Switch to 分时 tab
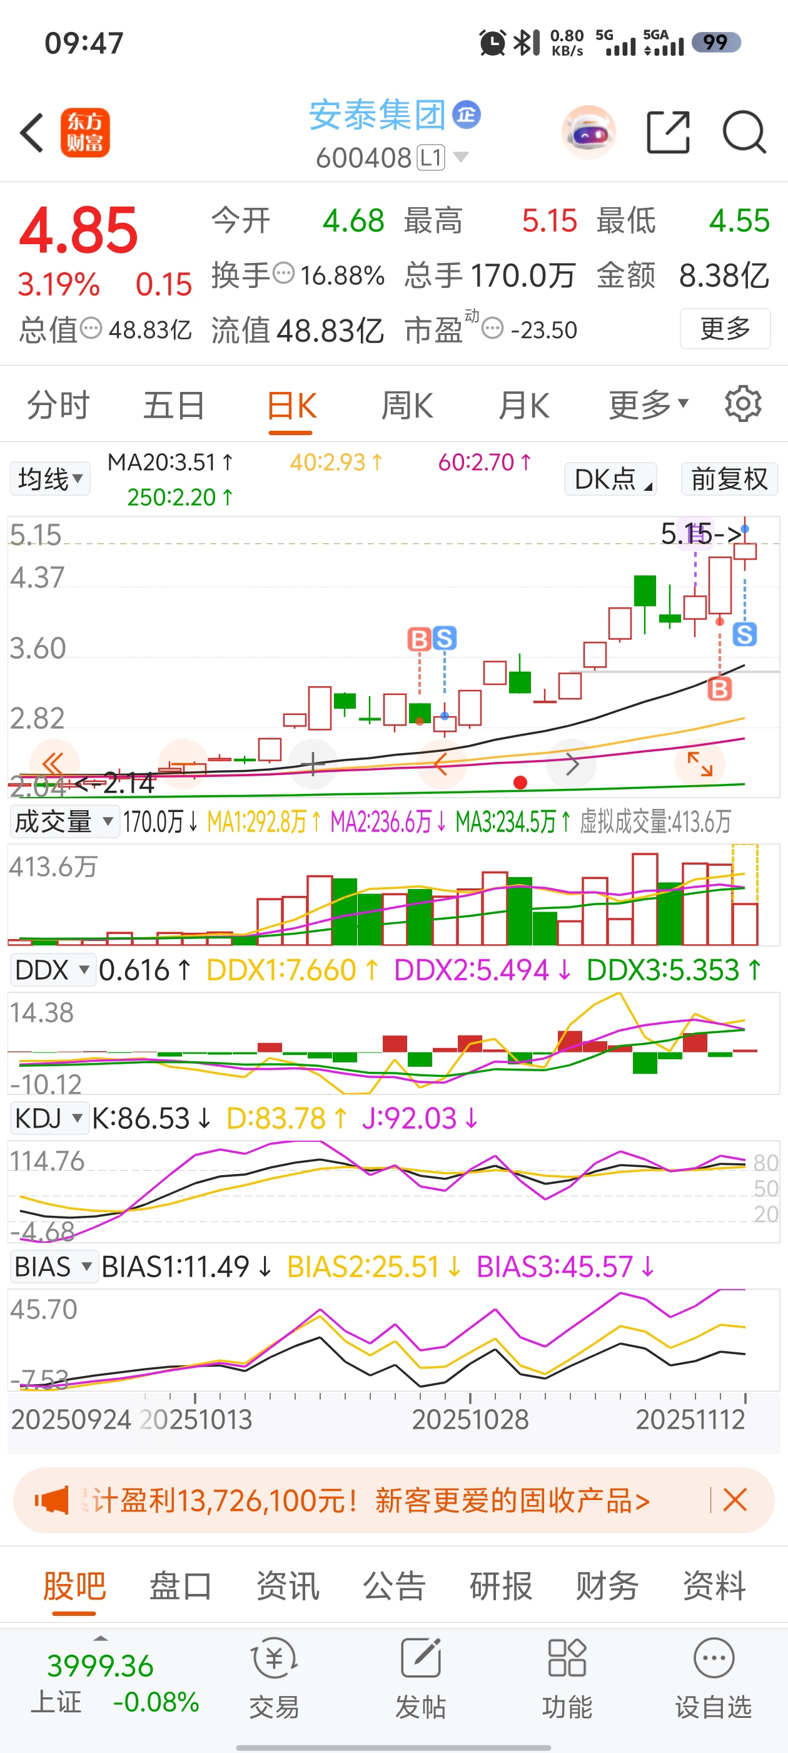This screenshot has height=1753, width=788. (58, 406)
